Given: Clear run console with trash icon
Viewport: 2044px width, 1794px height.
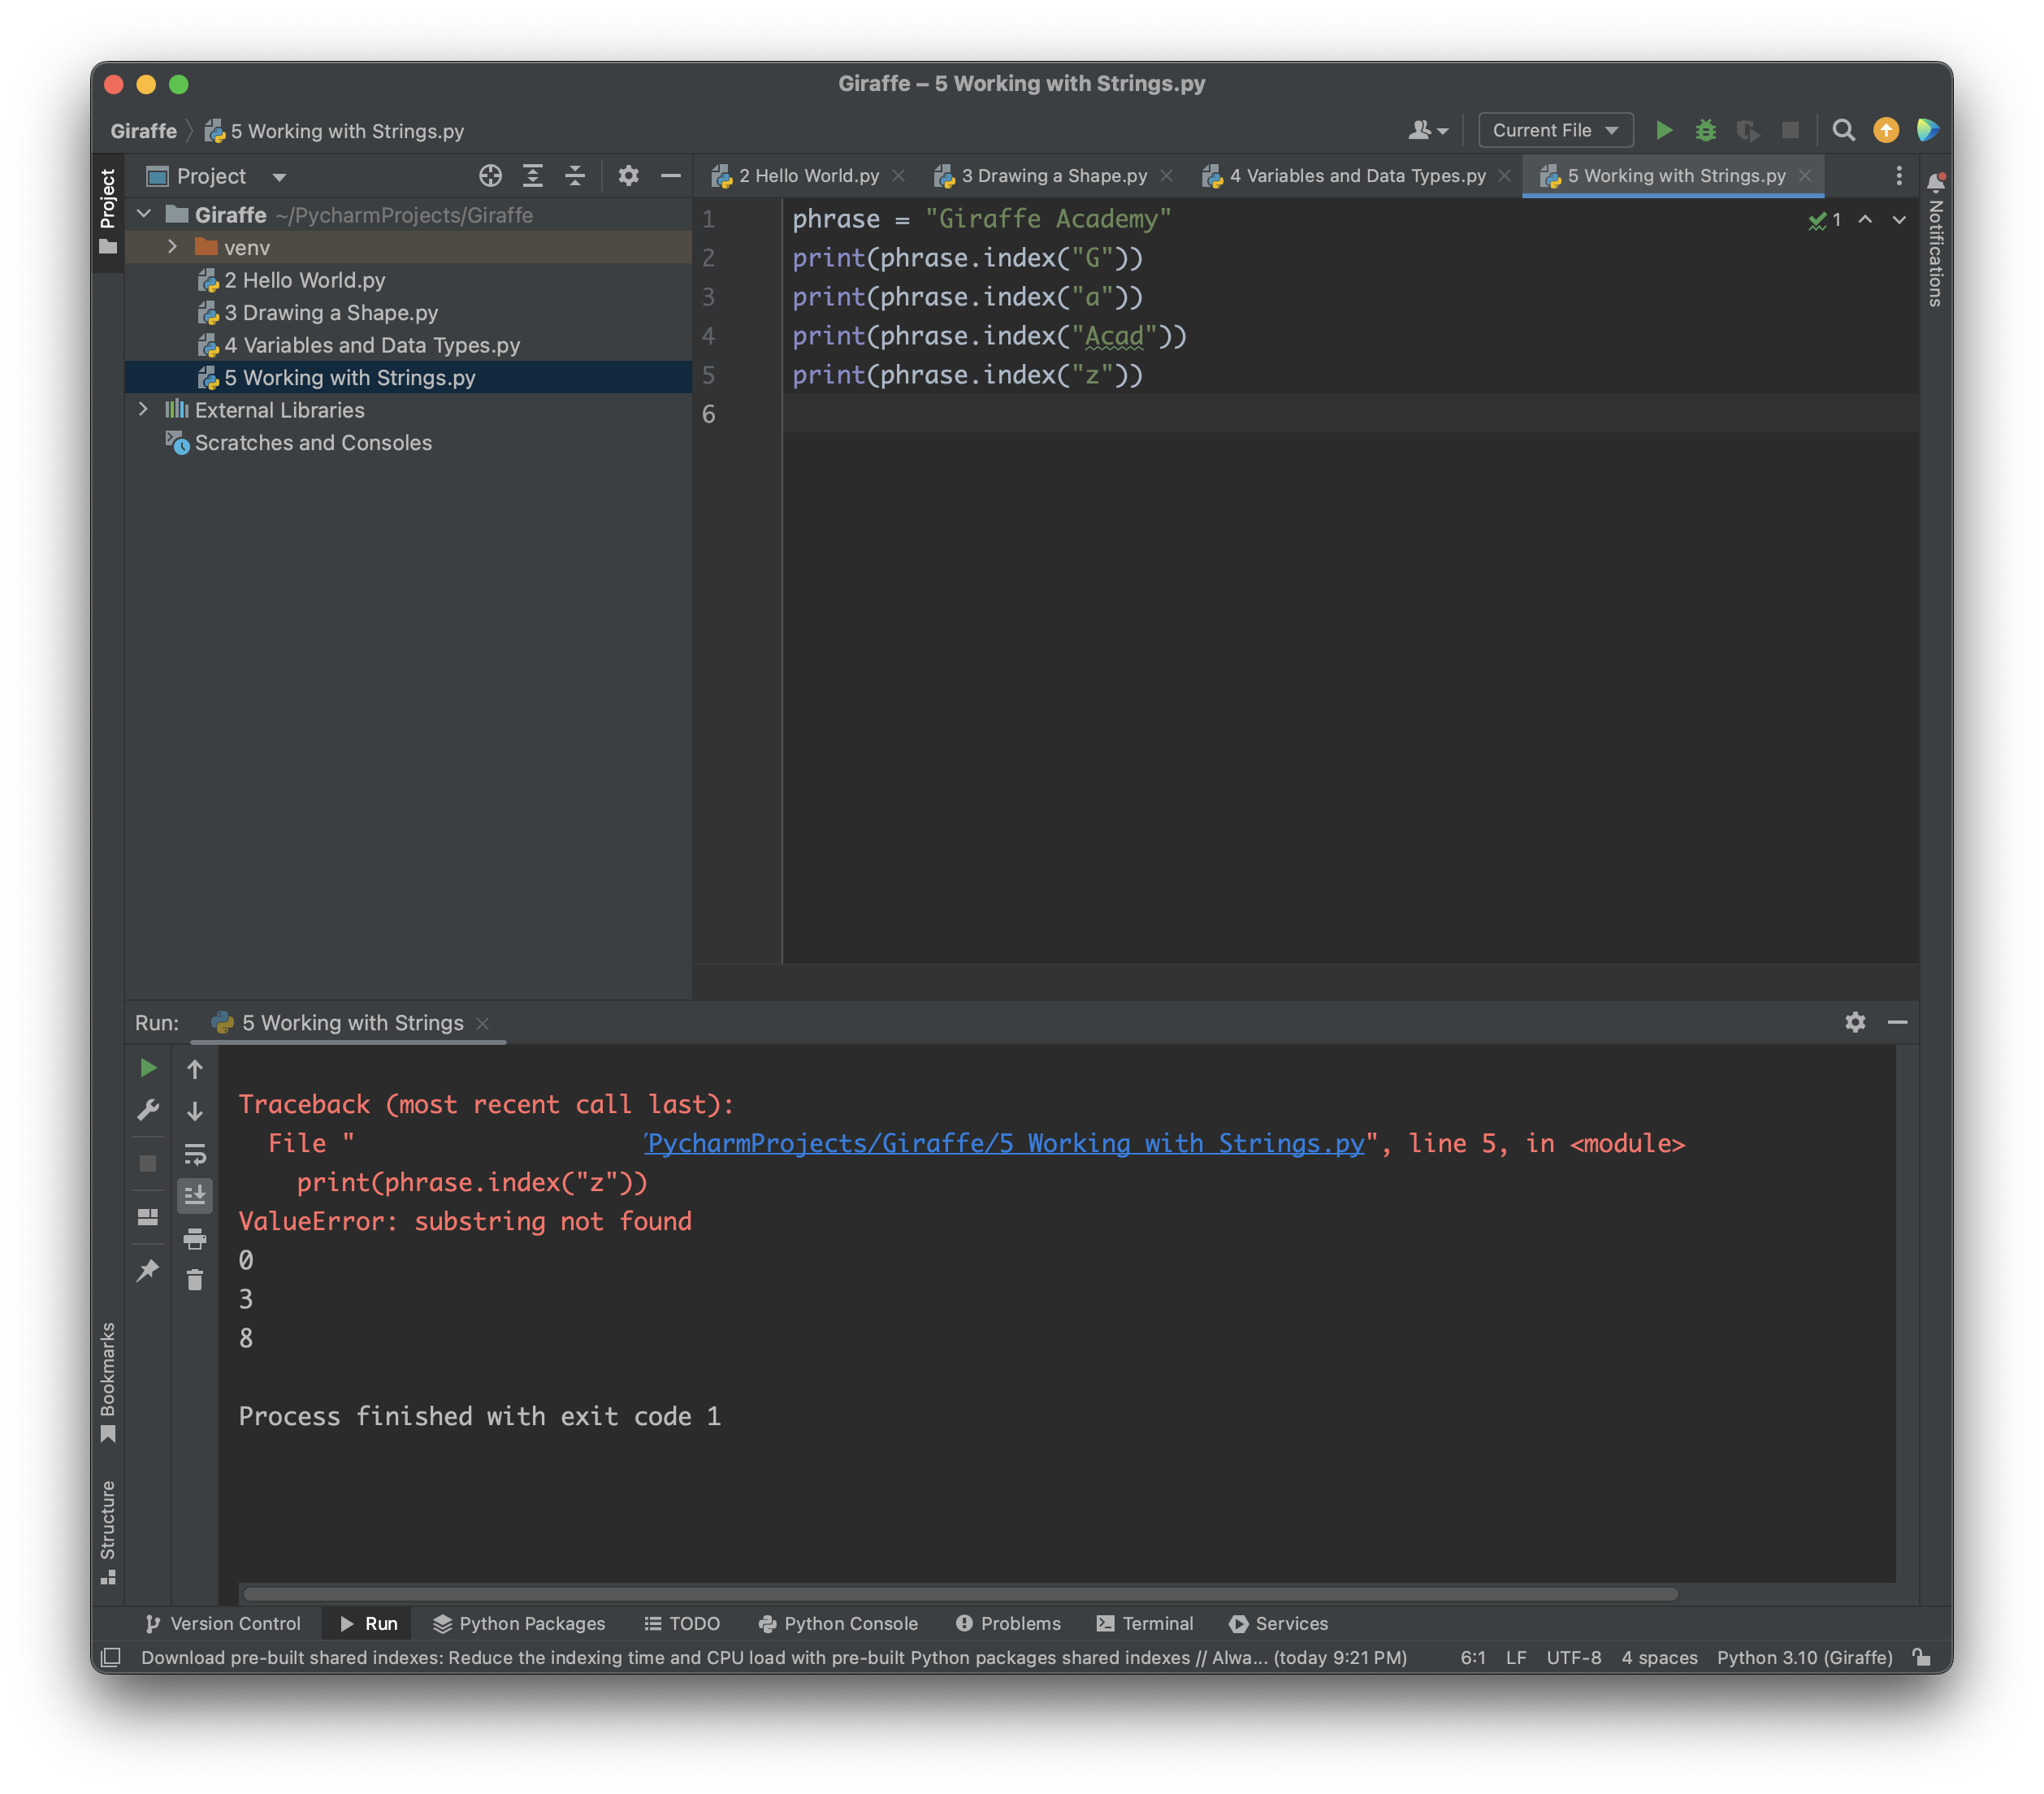Looking at the screenshot, I should pyautogui.click(x=195, y=1280).
